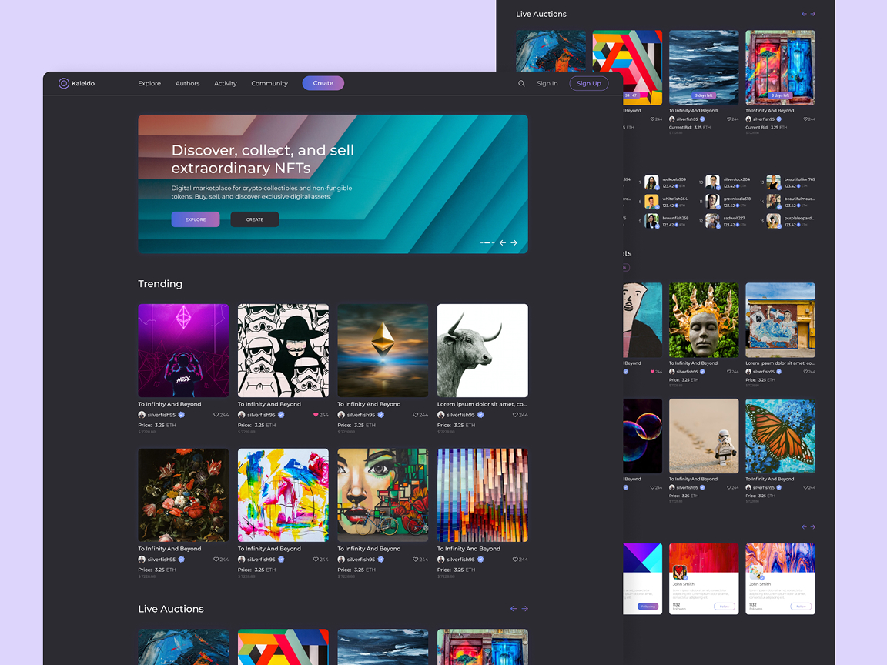
Task: Unlike the stormtrooper artwork pink heart
Action: click(316, 415)
